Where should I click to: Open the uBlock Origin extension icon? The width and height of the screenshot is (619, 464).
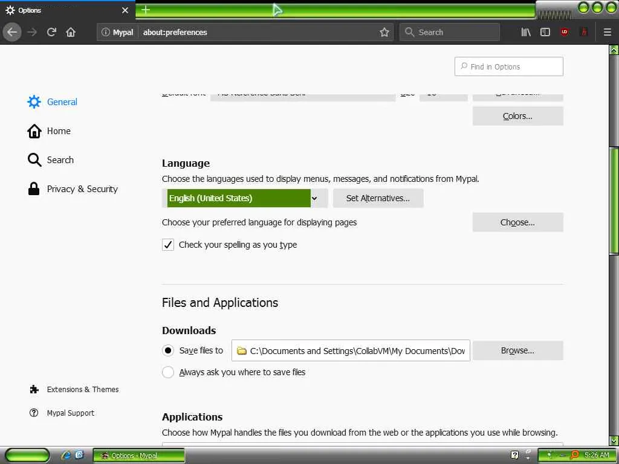point(565,32)
